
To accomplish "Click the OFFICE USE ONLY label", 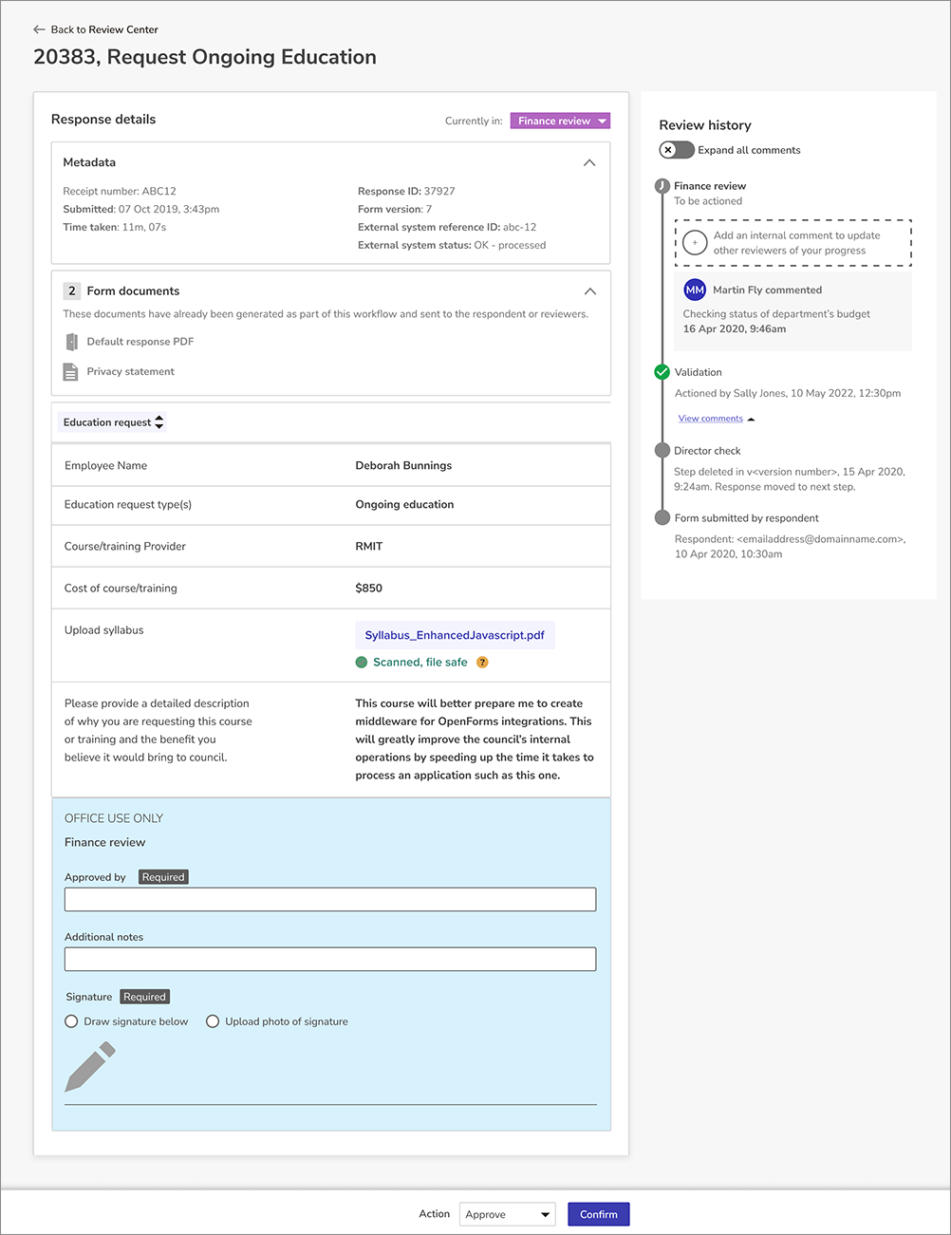I will pyautogui.click(x=114, y=818).
